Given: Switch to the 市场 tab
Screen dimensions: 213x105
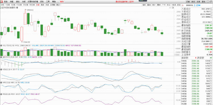Looking at the screenshot, I should (62, 2).
